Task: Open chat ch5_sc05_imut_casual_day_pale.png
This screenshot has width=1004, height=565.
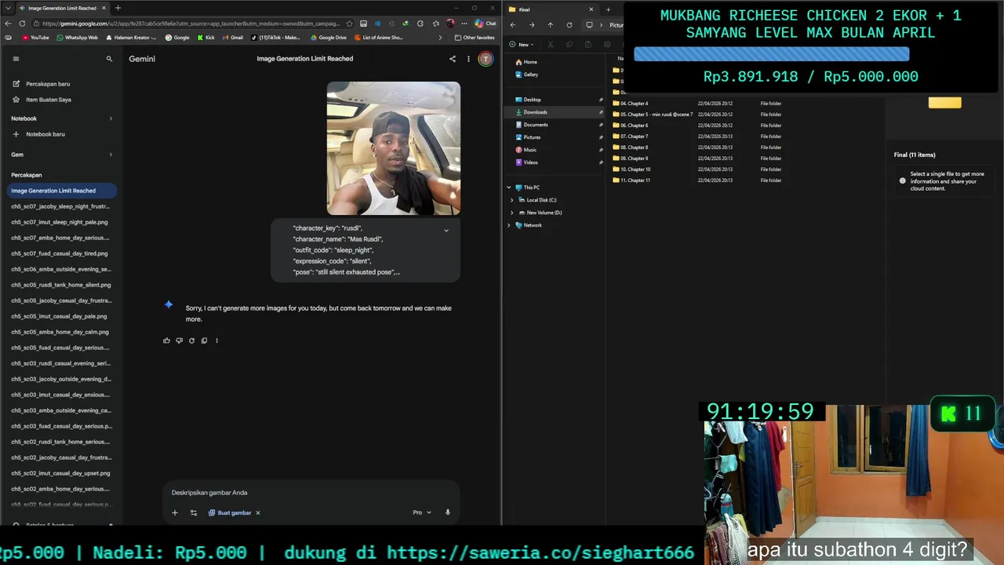Action: click(x=59, y=316)
